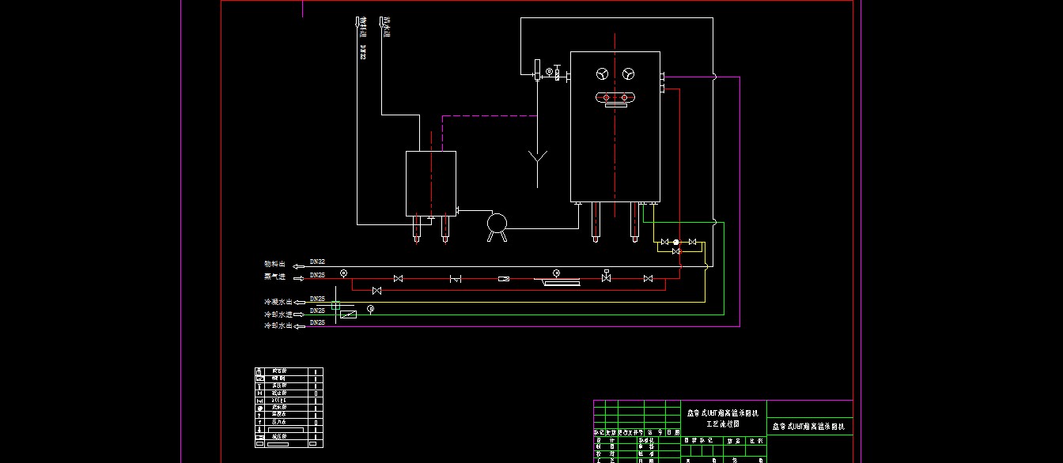Select the left valve in the yellow loop
The height and width of the screenshot is (463, 1063).
pyautogui.click(x=665, y=242)
